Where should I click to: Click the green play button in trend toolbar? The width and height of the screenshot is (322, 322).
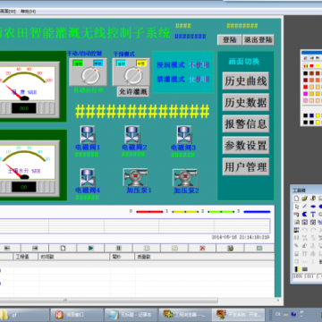[x=91, y=248]
